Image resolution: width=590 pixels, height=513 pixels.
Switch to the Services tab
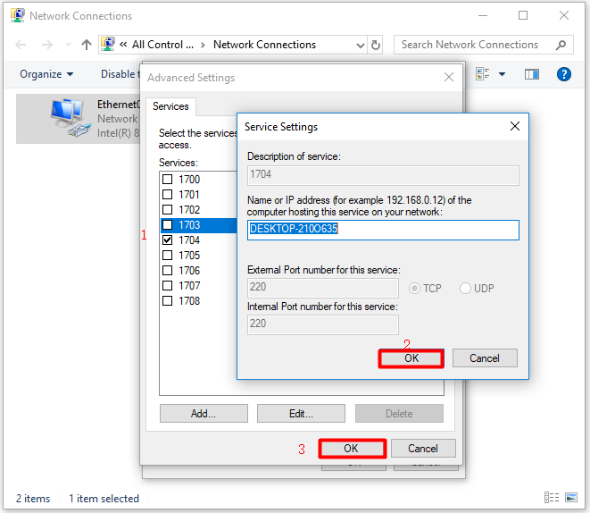point(170,106)
